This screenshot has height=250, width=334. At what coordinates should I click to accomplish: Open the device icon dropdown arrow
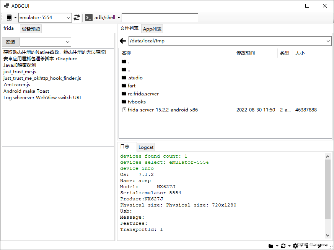[15, 18]
